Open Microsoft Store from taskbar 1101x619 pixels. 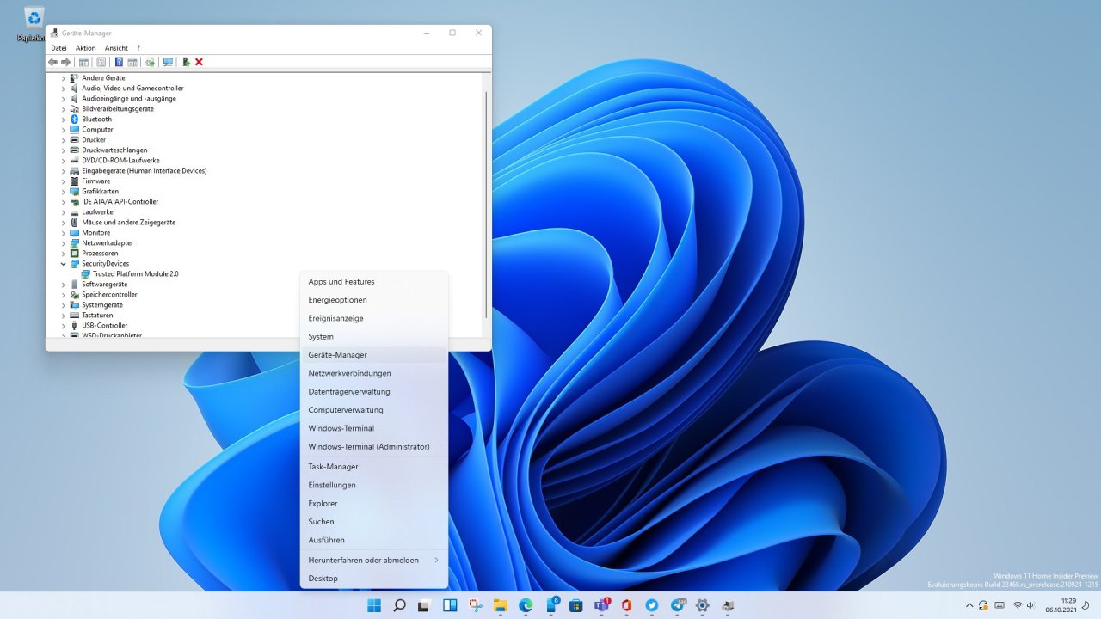pos(576,605)
